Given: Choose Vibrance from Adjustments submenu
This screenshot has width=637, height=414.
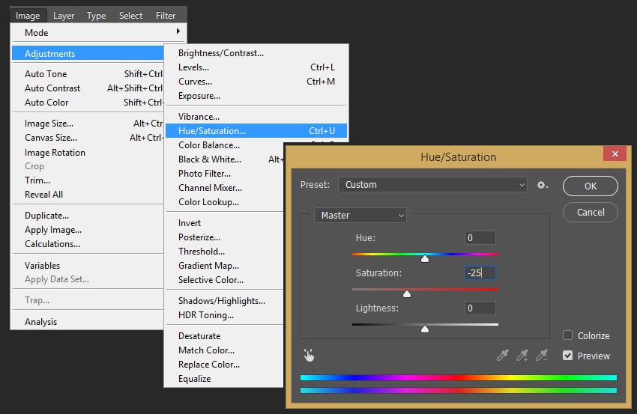Looking at the screenshot, I should tap(199, 117).
